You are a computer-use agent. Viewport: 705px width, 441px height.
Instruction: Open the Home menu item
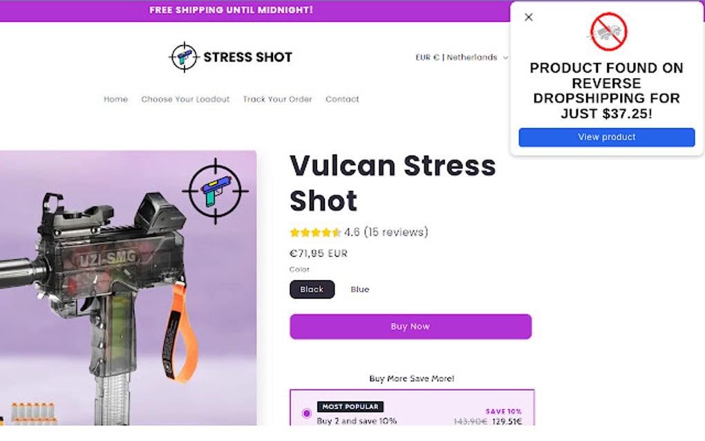(115, 100)
